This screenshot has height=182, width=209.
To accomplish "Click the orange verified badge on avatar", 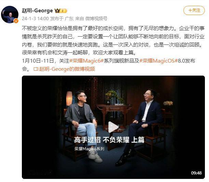I will coord(16,21).
